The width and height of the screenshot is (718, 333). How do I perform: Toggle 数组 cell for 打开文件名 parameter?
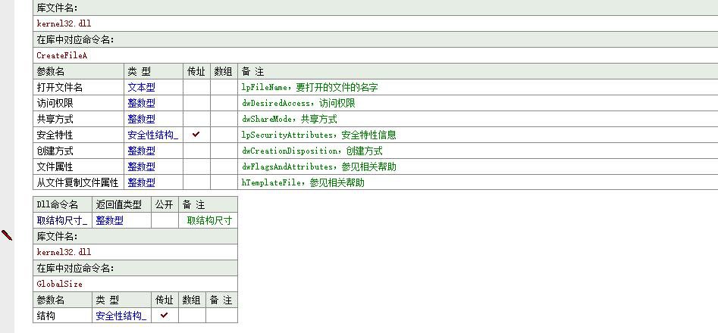click(224, 87)
